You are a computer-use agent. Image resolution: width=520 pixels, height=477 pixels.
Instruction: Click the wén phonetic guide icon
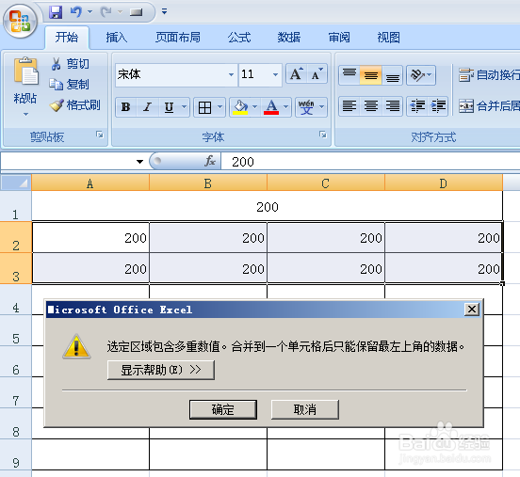click(306, 107)
